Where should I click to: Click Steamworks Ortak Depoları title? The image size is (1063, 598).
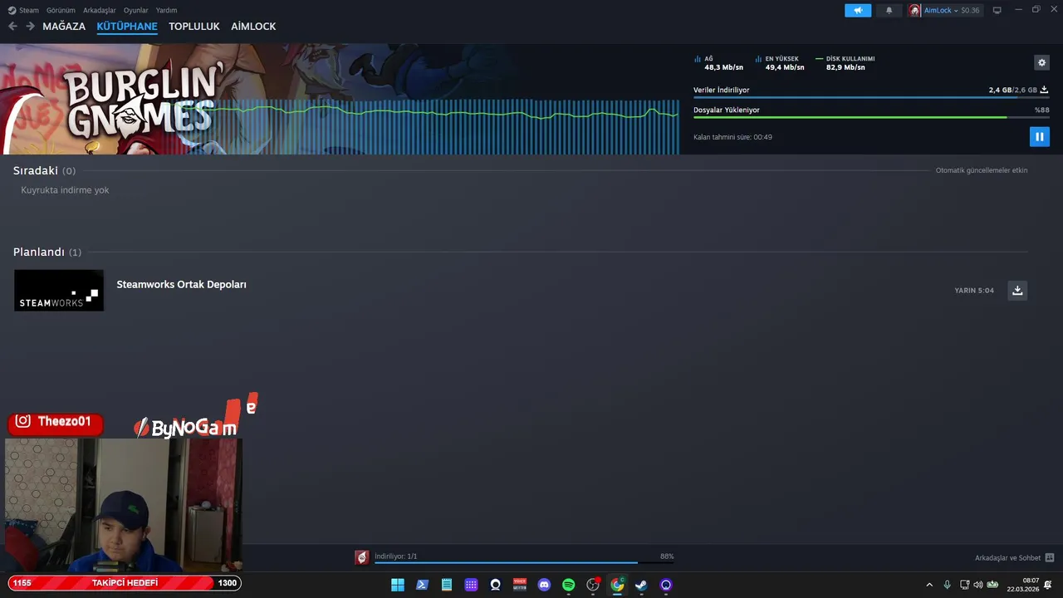coord(181,284)
